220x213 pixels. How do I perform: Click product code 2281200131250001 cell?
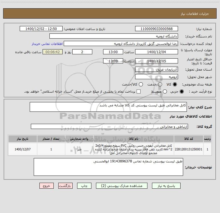[x=189, y=149]
